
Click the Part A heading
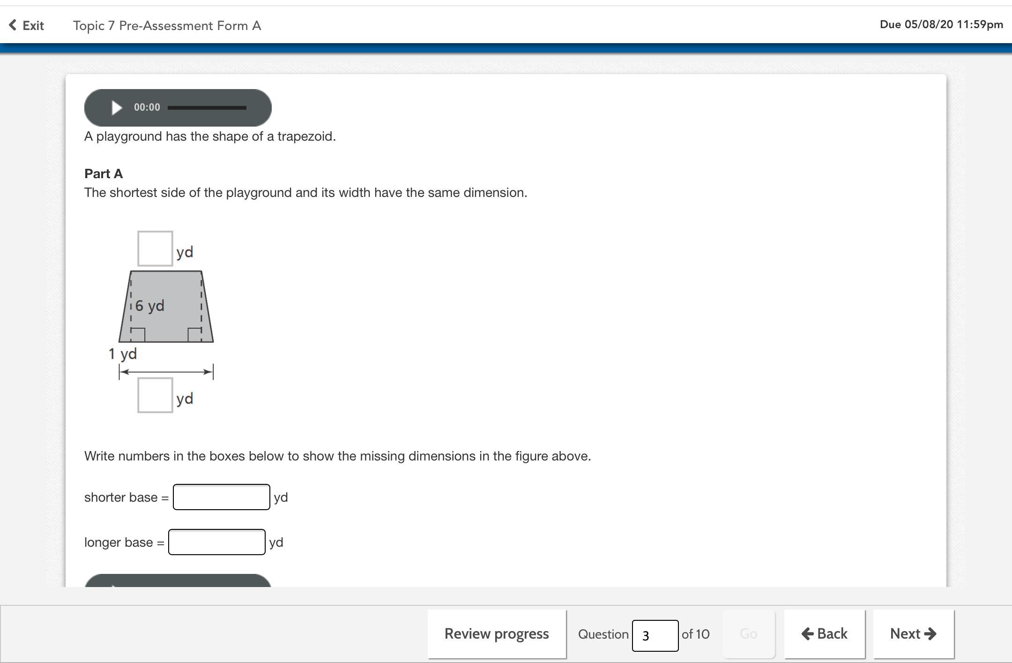[104, 173]
